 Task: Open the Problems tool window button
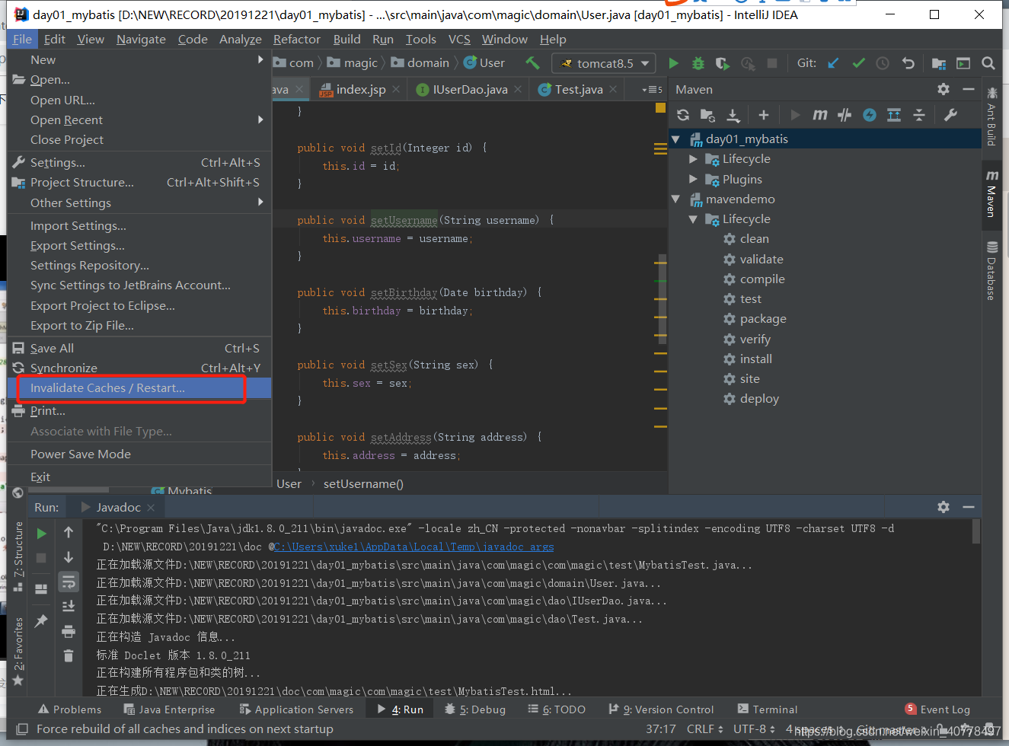coord(69,709)
